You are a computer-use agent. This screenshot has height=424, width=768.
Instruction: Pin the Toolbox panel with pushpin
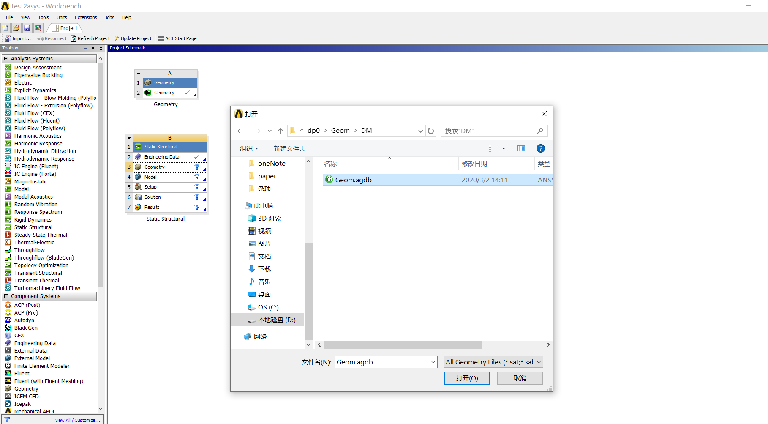point(93,48)
